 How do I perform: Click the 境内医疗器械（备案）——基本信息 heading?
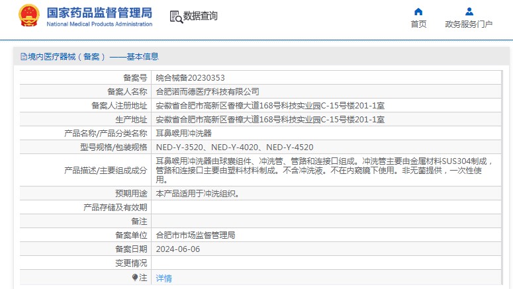pos(93,57)
